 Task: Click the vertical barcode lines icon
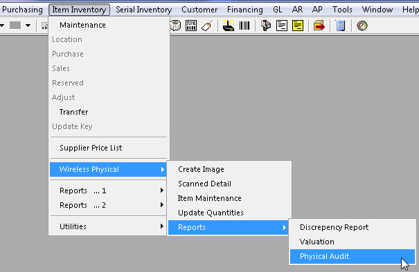(x=244, y=26)
